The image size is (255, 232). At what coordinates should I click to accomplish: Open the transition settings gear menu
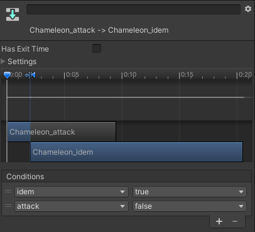point(248,9)
